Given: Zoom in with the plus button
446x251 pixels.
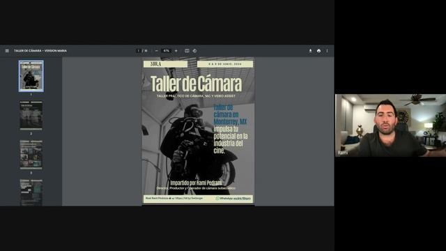Looking at the screenshot, I should 176,51.
